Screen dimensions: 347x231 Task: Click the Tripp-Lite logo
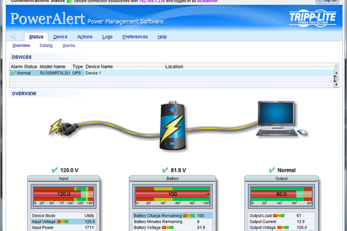click(x=313, y=18)
